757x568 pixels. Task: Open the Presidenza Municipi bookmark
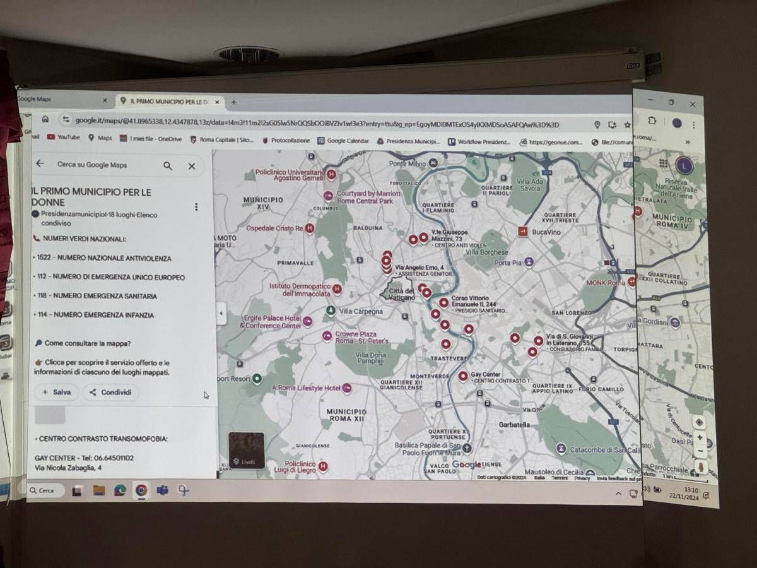tap(408, 141)
